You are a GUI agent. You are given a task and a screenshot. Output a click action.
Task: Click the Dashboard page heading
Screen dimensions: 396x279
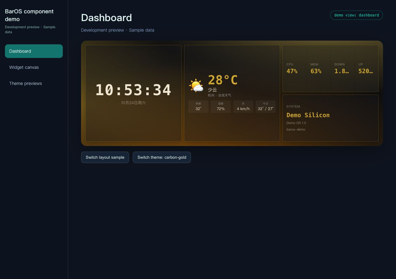(x=106, y=18)
